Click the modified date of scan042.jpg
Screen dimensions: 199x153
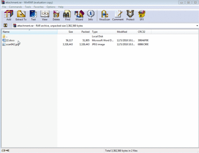(x=126, y=45)
